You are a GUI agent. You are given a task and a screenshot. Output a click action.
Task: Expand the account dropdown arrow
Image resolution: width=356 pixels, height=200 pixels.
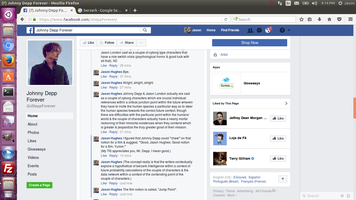click(289, 30)
